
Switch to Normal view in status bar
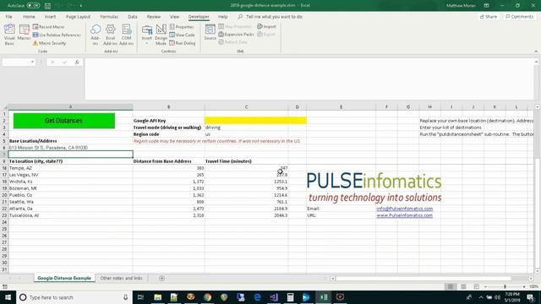451,287
